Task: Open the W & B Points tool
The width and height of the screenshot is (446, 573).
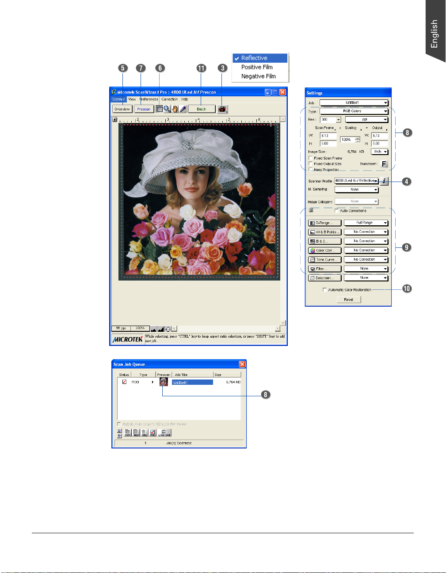Action: pyautogui.click(x=324, y=232)
